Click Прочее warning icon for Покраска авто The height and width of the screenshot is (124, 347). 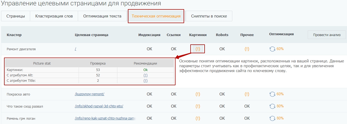[x=247, y=94]
